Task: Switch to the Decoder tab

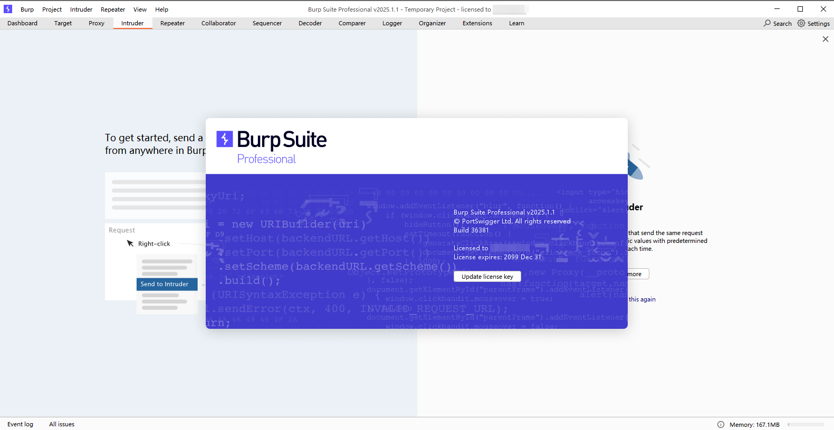Action: 310,23
